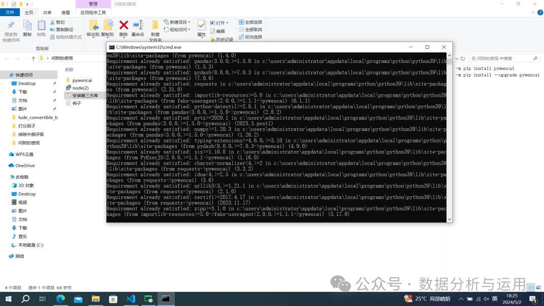The height and width of the screenshot is (306, 544).
Task: Select 此电脑 in navigation pane
Action: point(22,177)
